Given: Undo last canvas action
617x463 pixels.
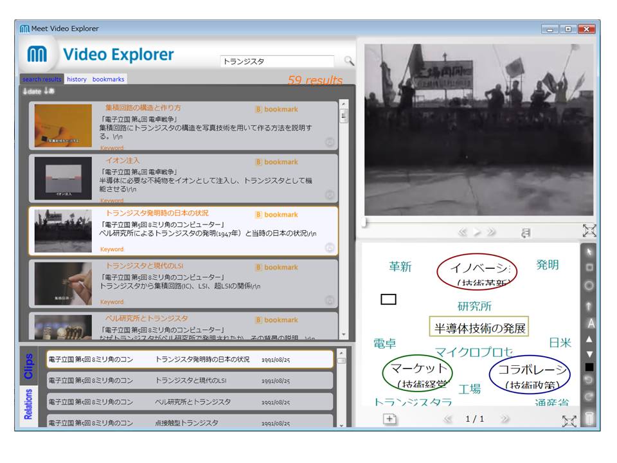Looking at the screenshot, I should (x=589, y=381).
